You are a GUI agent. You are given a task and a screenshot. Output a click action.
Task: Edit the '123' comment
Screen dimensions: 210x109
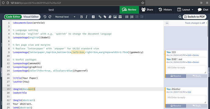point(189,55)
